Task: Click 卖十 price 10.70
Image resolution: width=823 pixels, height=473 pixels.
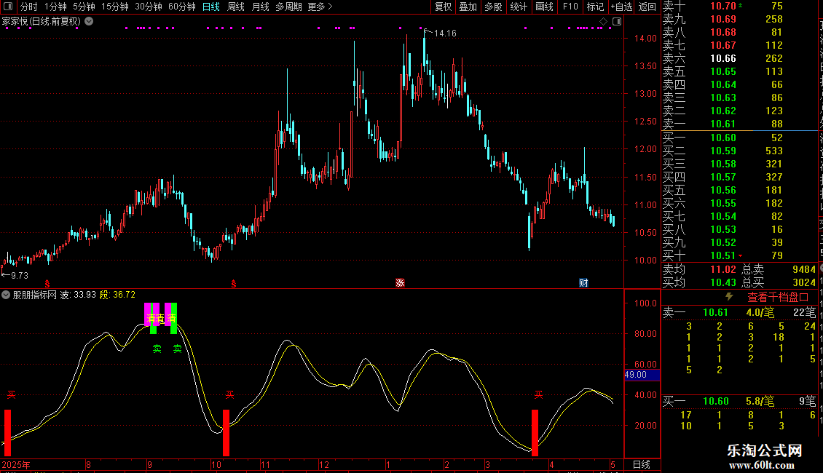Action: 722,6
